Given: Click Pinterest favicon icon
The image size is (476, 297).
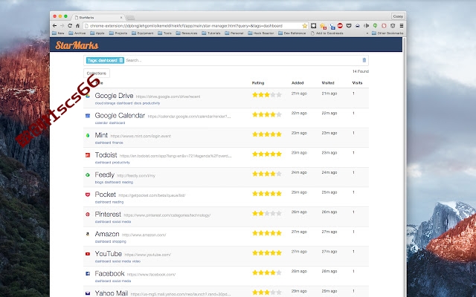Looking at the screenshot, I should (88, 215).
